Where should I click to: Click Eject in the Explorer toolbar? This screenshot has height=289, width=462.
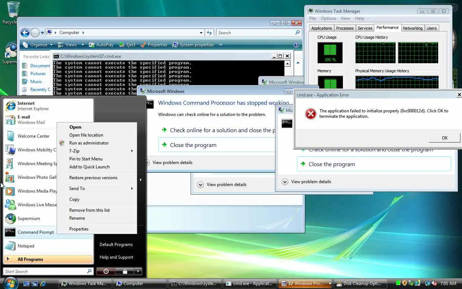point(127,45)
